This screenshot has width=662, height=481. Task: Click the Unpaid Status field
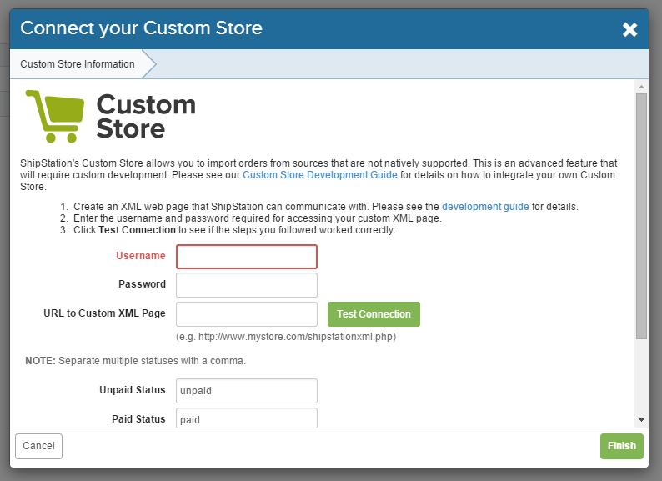click(247, 391)
